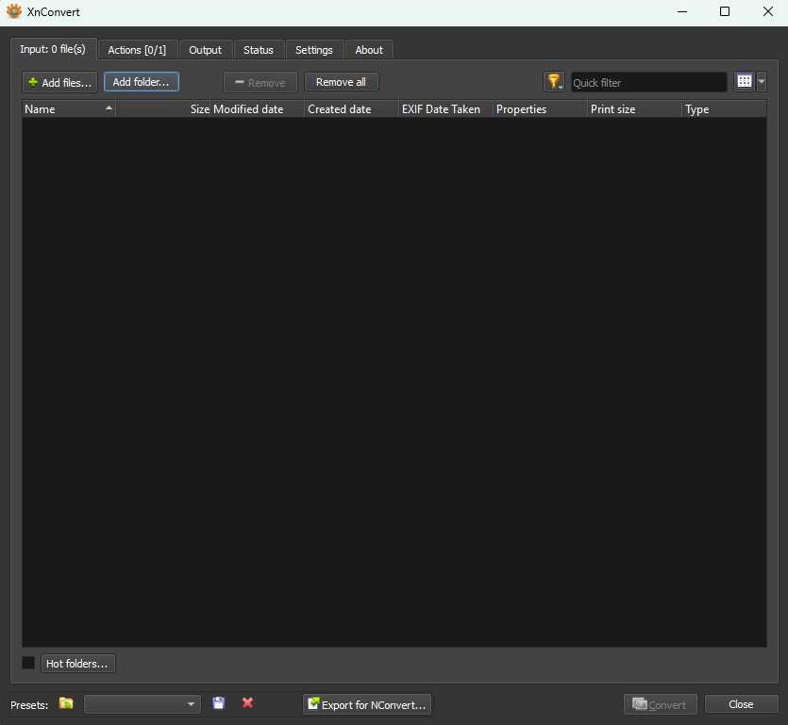The height and width of the screenshot is (725, 788).
Task: Enable the filter options beneath the funnel icon
Action: 559,88
